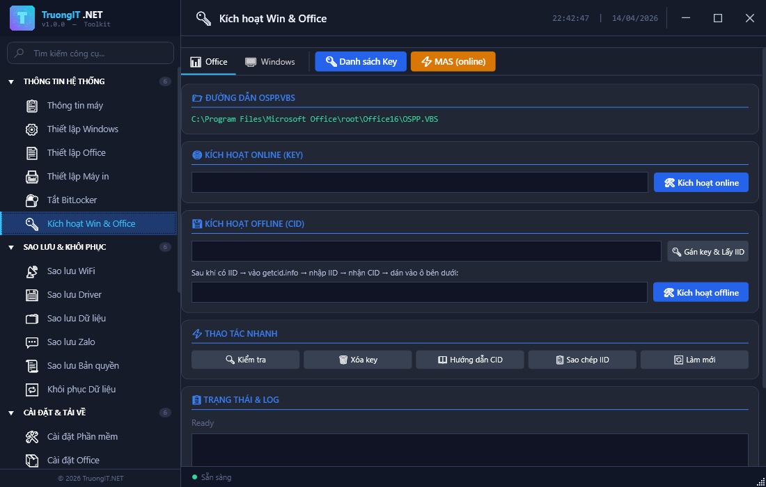Open the Danh sách Key list

[361, 62]
